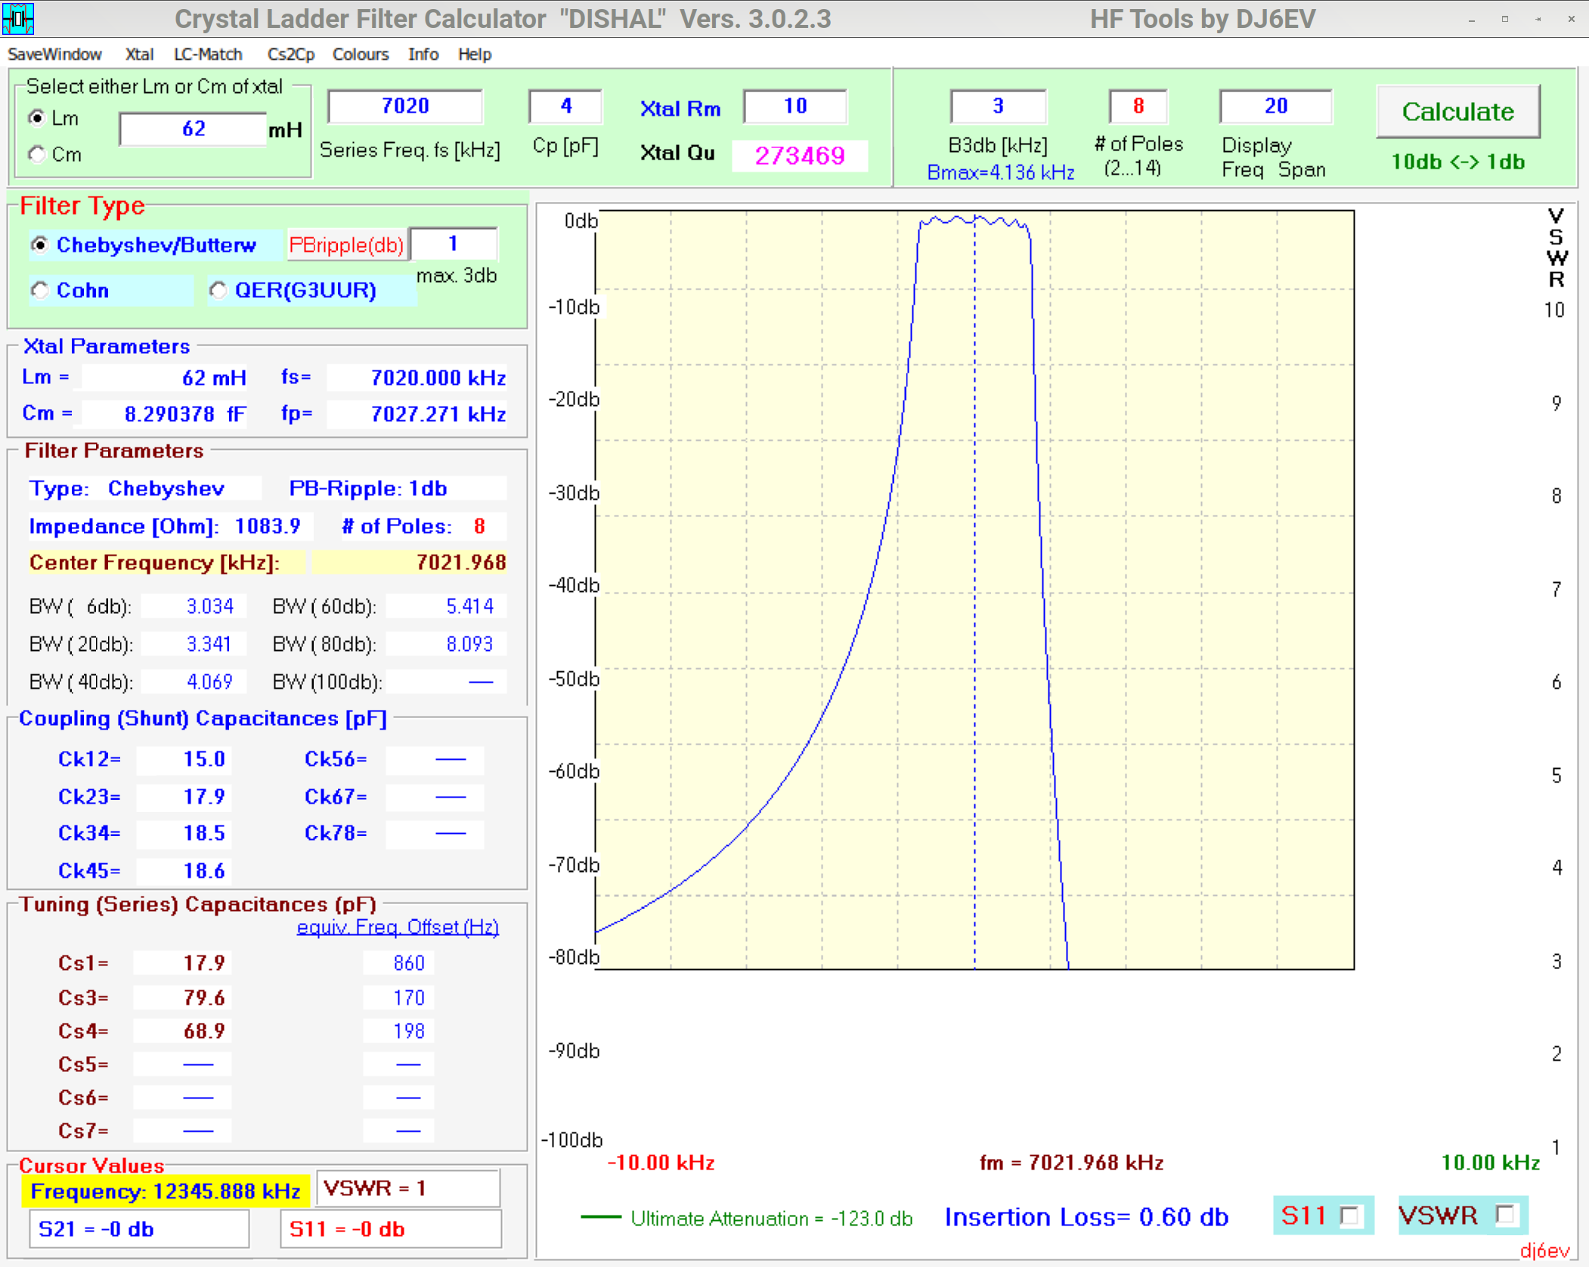Select the Lm radio button

[x=37, y=118]
